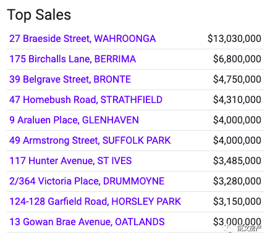This screenshot has width=270, height=240.
Task: Click the $6,800,000 sale price
Action: coord(237,59)
